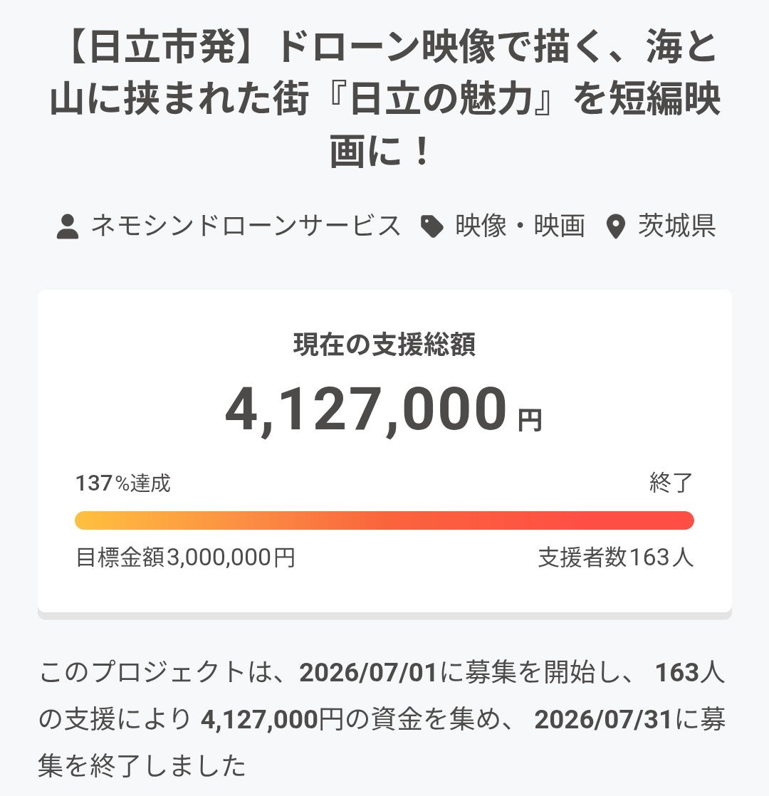Viewport: 769px width, 796px height.
Task: Click the orange funding progress bar
Action: click(384, 520)
